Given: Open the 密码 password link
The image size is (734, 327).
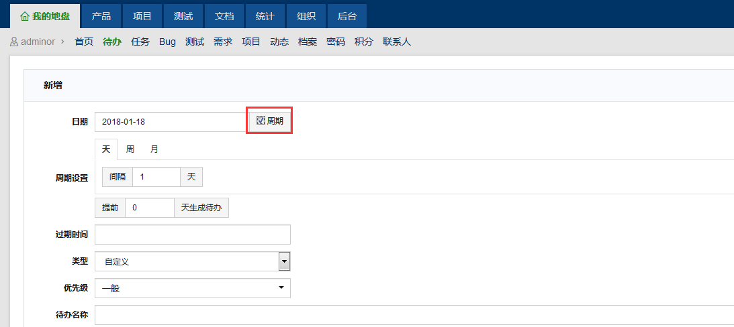Looking at the screenshot, I should pos(336,42).
